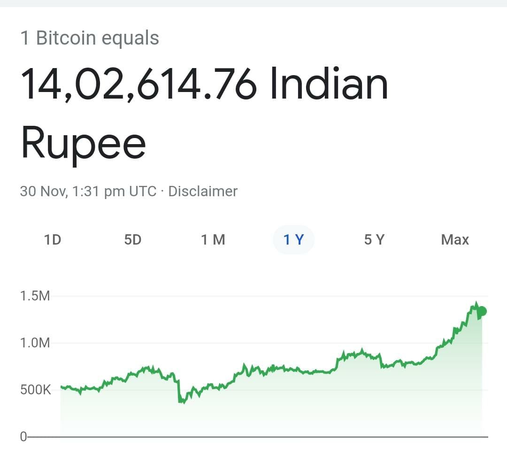Click the 500K axis label
Viewport: 507px width, 461px height.
(36, 390)
